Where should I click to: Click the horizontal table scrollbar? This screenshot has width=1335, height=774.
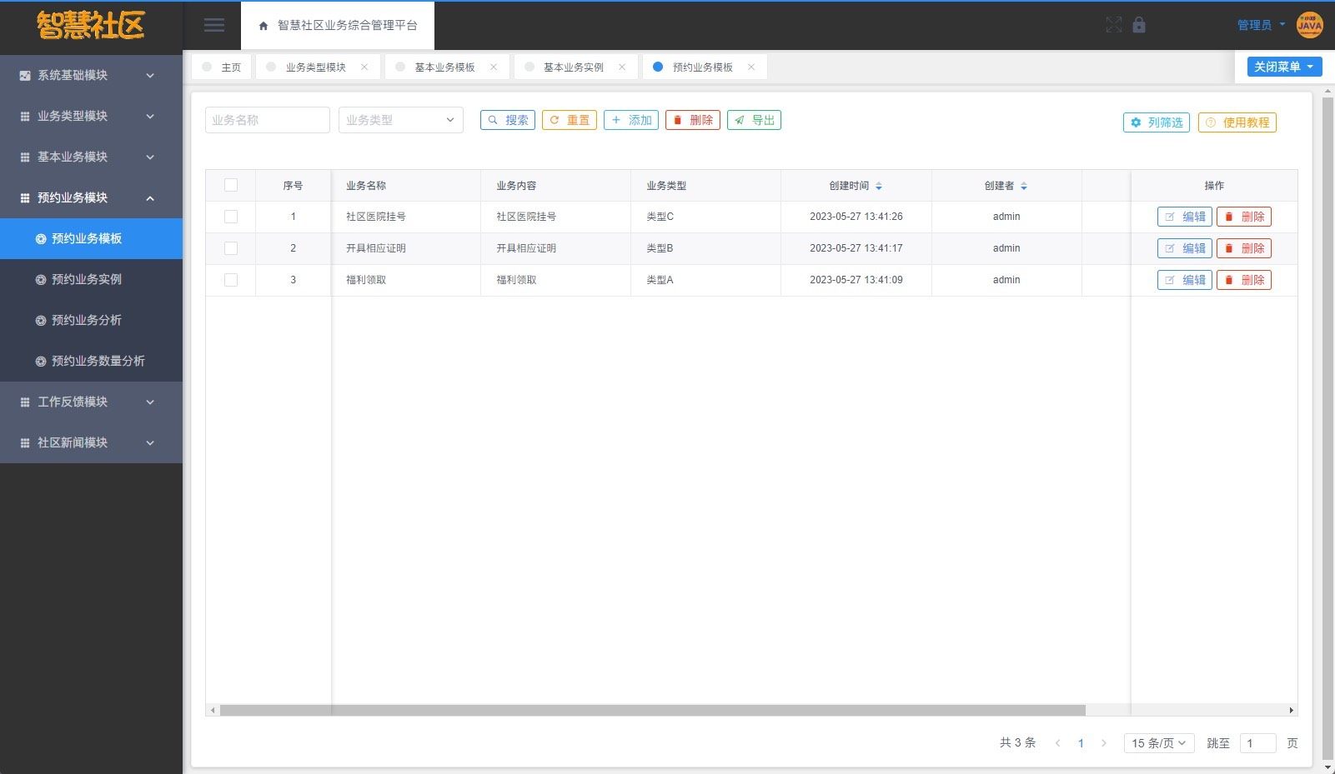(652, 711)
